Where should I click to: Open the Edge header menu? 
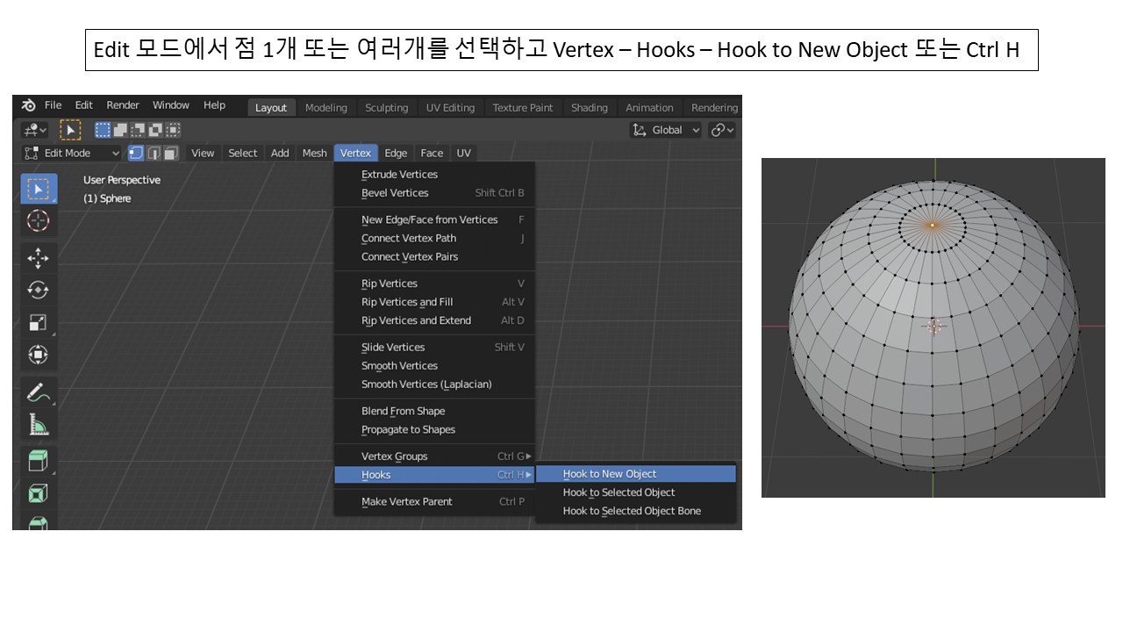396,153
